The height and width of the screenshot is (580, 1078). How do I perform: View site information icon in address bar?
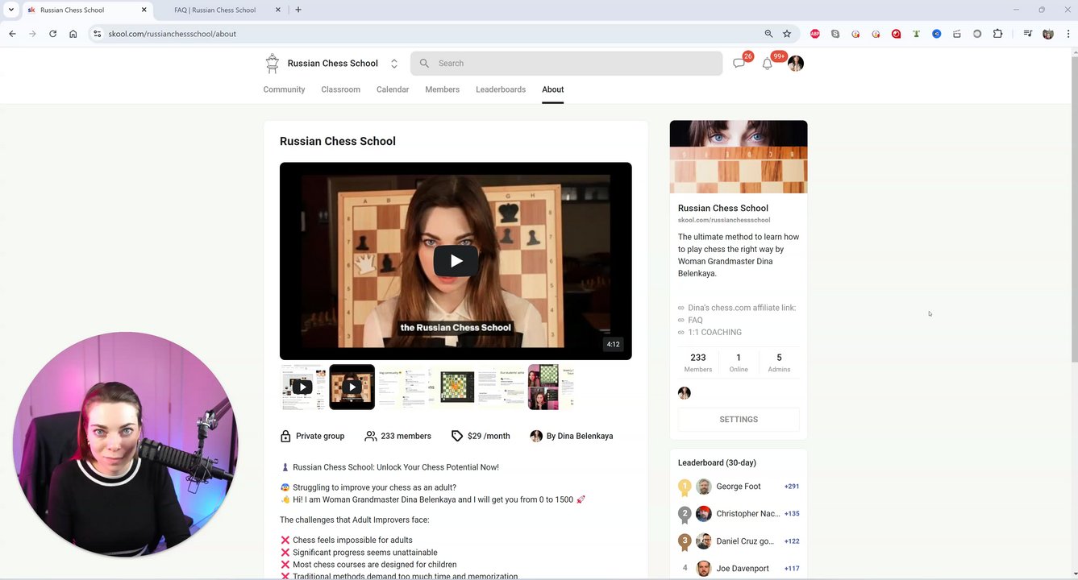97,34
